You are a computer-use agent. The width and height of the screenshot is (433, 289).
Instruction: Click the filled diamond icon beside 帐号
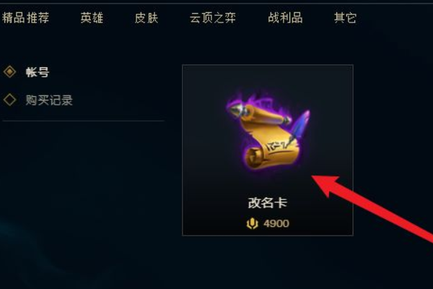[x=9, y=72]
